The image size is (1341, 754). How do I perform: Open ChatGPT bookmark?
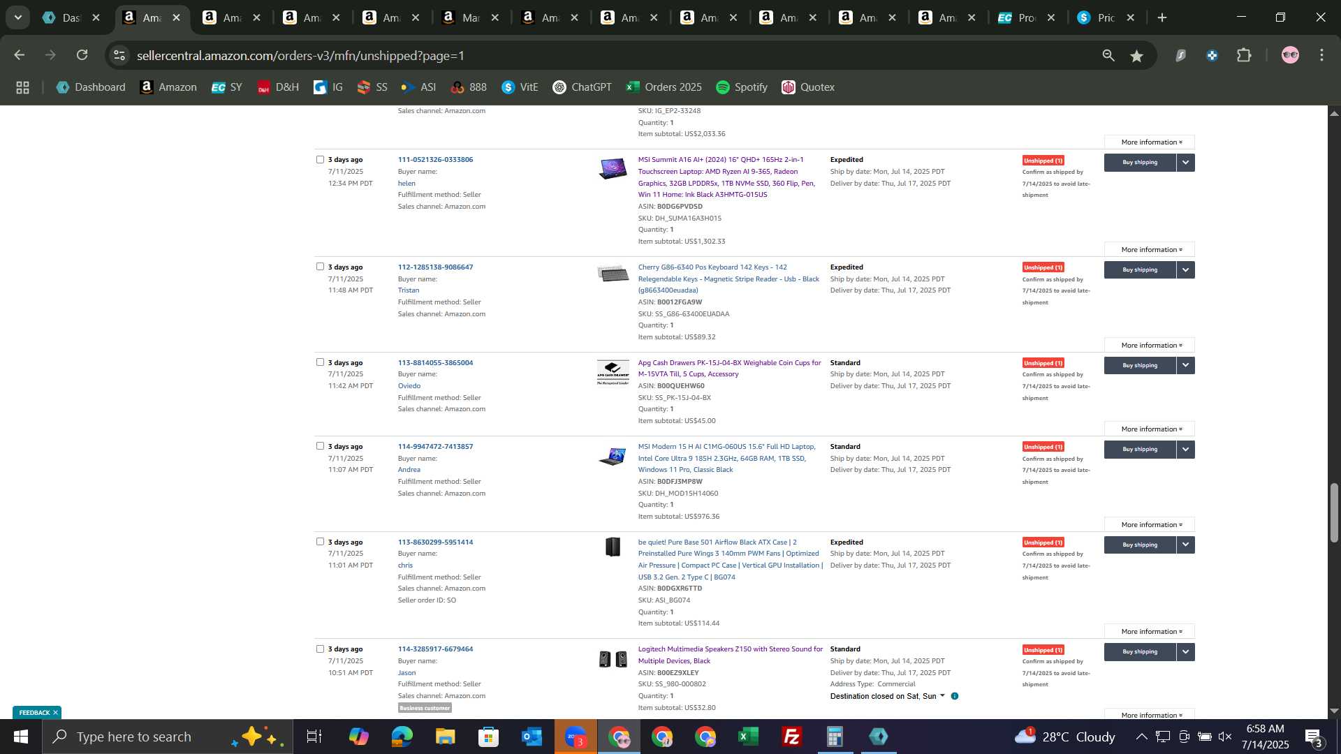click(582, 87)
